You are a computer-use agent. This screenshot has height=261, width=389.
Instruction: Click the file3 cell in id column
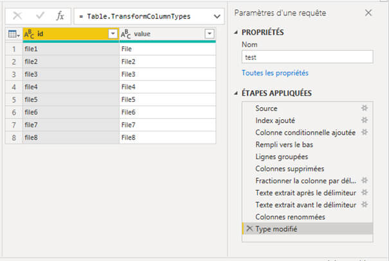(x=71, y=74)
